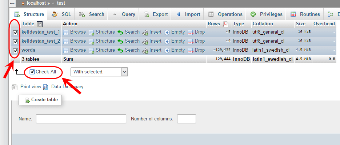Viewport: 340px width, 145px height.
Task: Click the Insert icon for words table
Action: [x=145, y=51]
